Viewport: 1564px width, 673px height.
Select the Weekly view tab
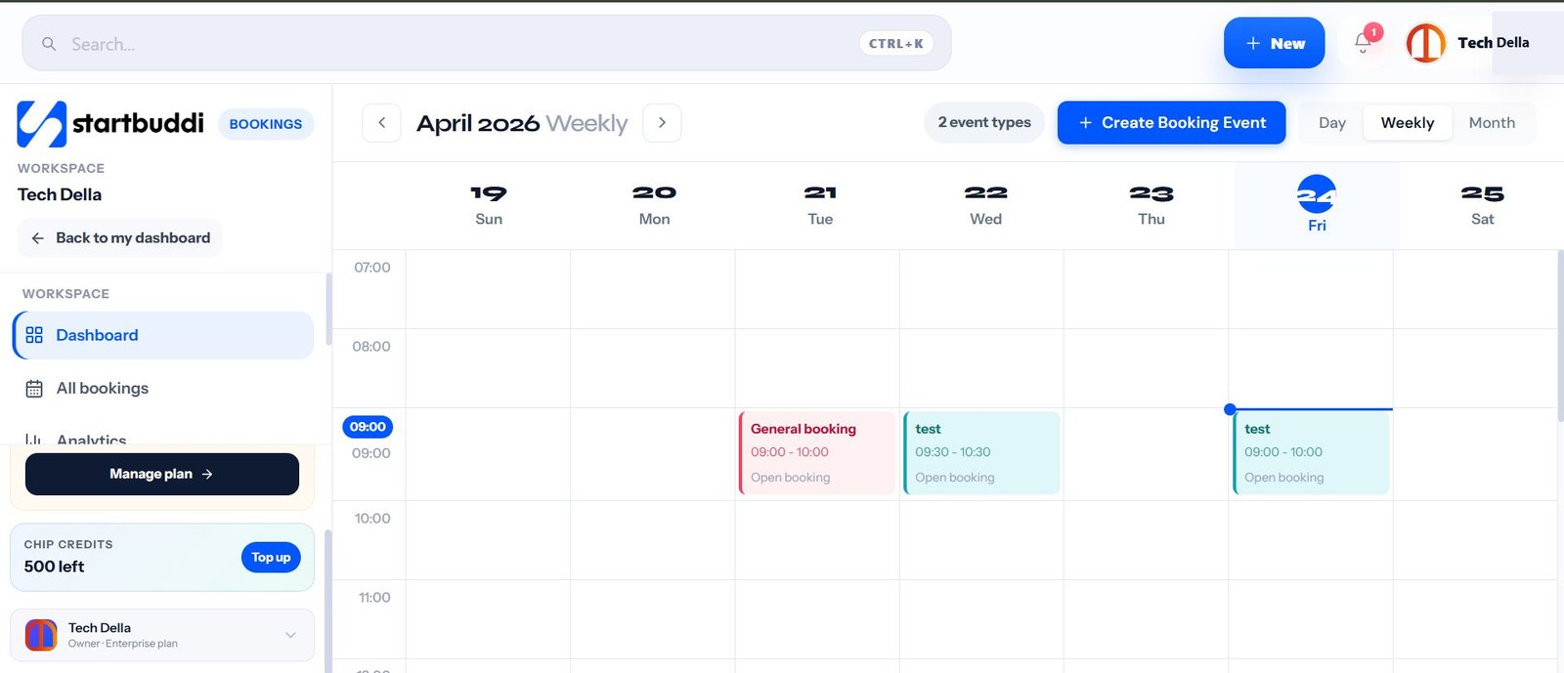tap(1407, 122)
